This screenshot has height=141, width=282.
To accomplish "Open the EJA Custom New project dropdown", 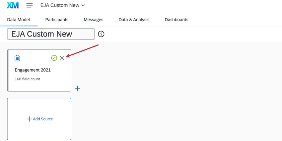I will pyautogui.click(x=62, y=5).
